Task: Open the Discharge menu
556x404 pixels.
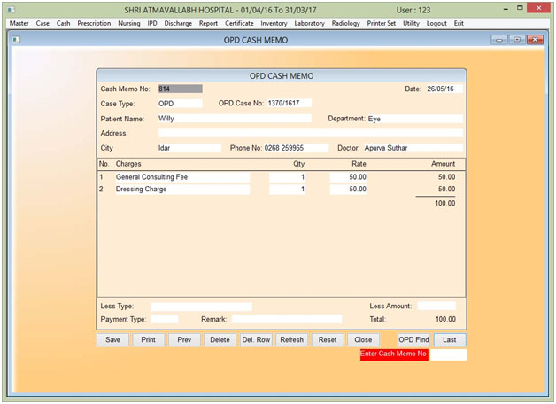Action: tap(177, 23)
